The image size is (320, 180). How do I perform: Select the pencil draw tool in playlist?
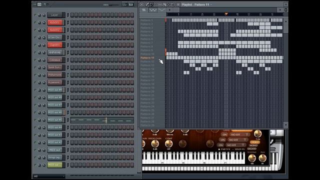pyautogui.click(x=147, y=4)
